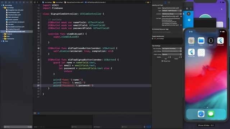Expand the Frameworks folder
Screen dimensions: 230x129
[x=3, y=39]
